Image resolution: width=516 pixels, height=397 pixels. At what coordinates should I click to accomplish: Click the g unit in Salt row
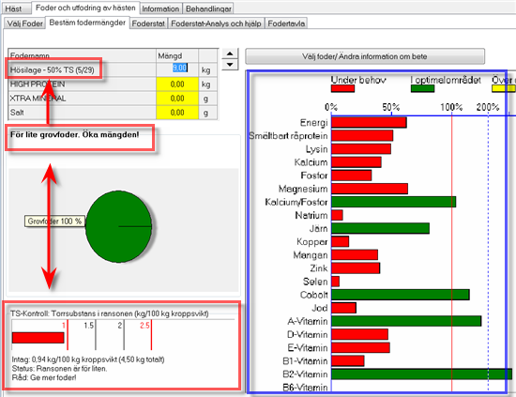tap(206, 113)
